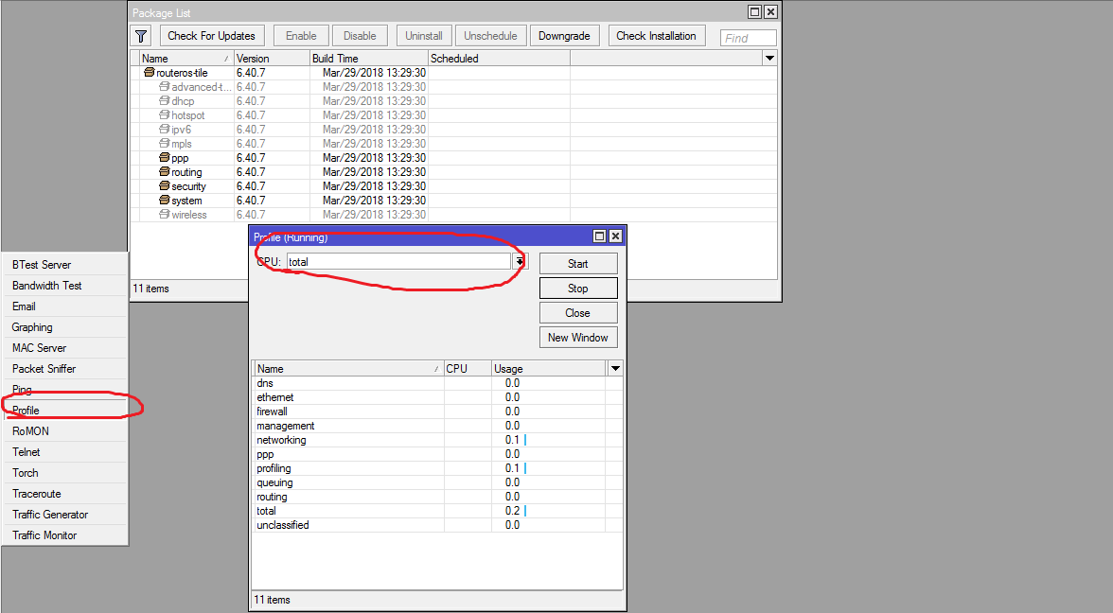
Task: Click the Uninstall button
Action: tap(424, 36)
